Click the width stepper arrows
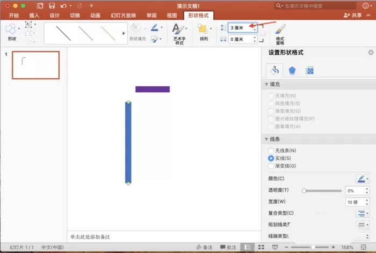The height and width of the screenshot is (253, 376). tap(255, 39)
